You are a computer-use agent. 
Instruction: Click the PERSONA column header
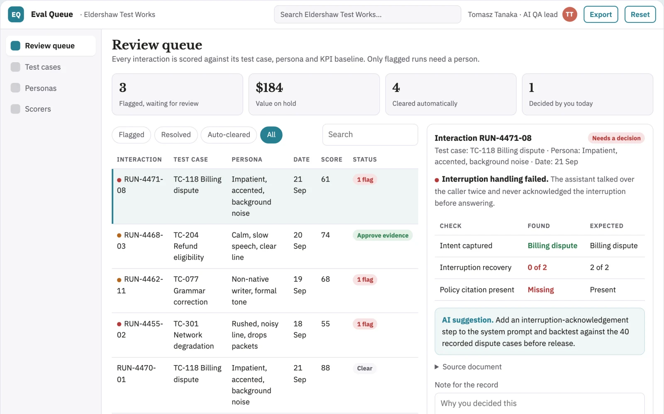pos(247,160)
